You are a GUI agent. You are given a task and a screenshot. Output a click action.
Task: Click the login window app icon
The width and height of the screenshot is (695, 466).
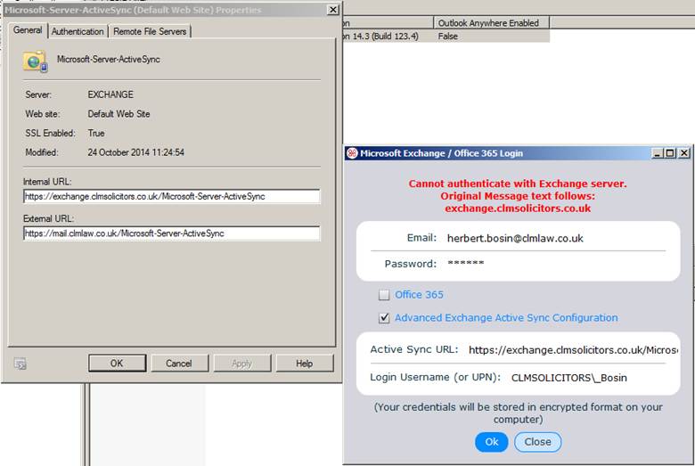tap(352, 153)
